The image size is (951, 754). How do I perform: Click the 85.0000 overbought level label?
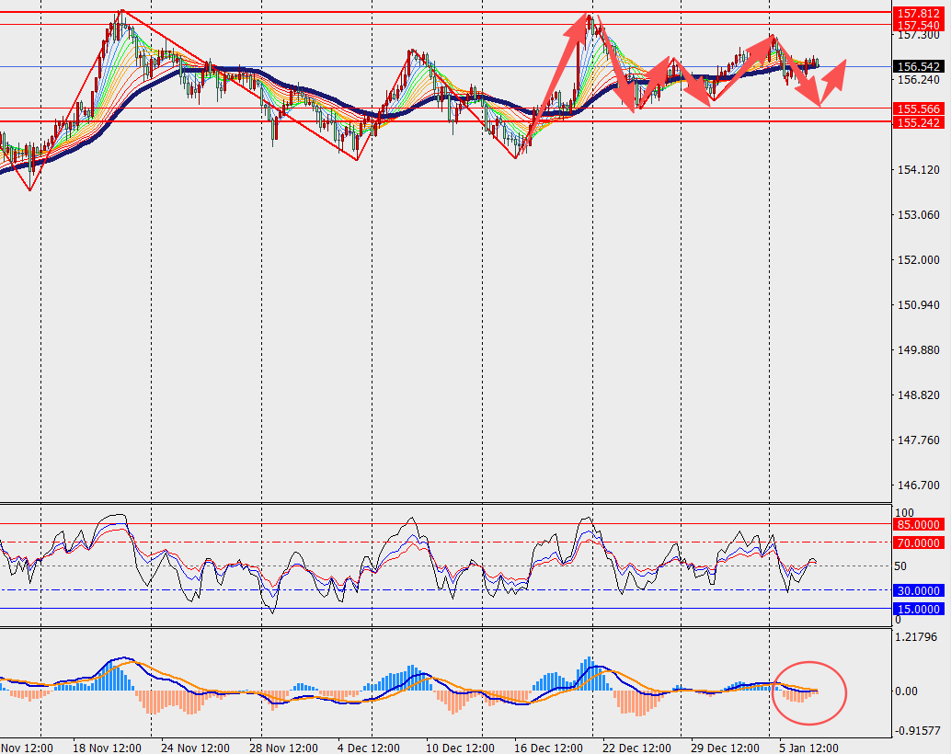[x=919, y=524]
